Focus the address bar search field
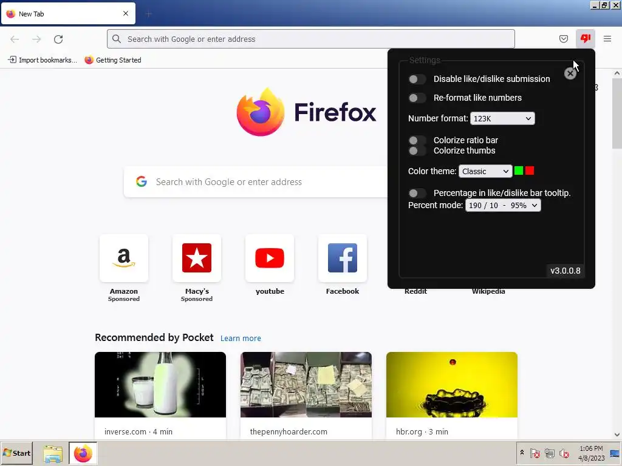 [x=310, y=39]
